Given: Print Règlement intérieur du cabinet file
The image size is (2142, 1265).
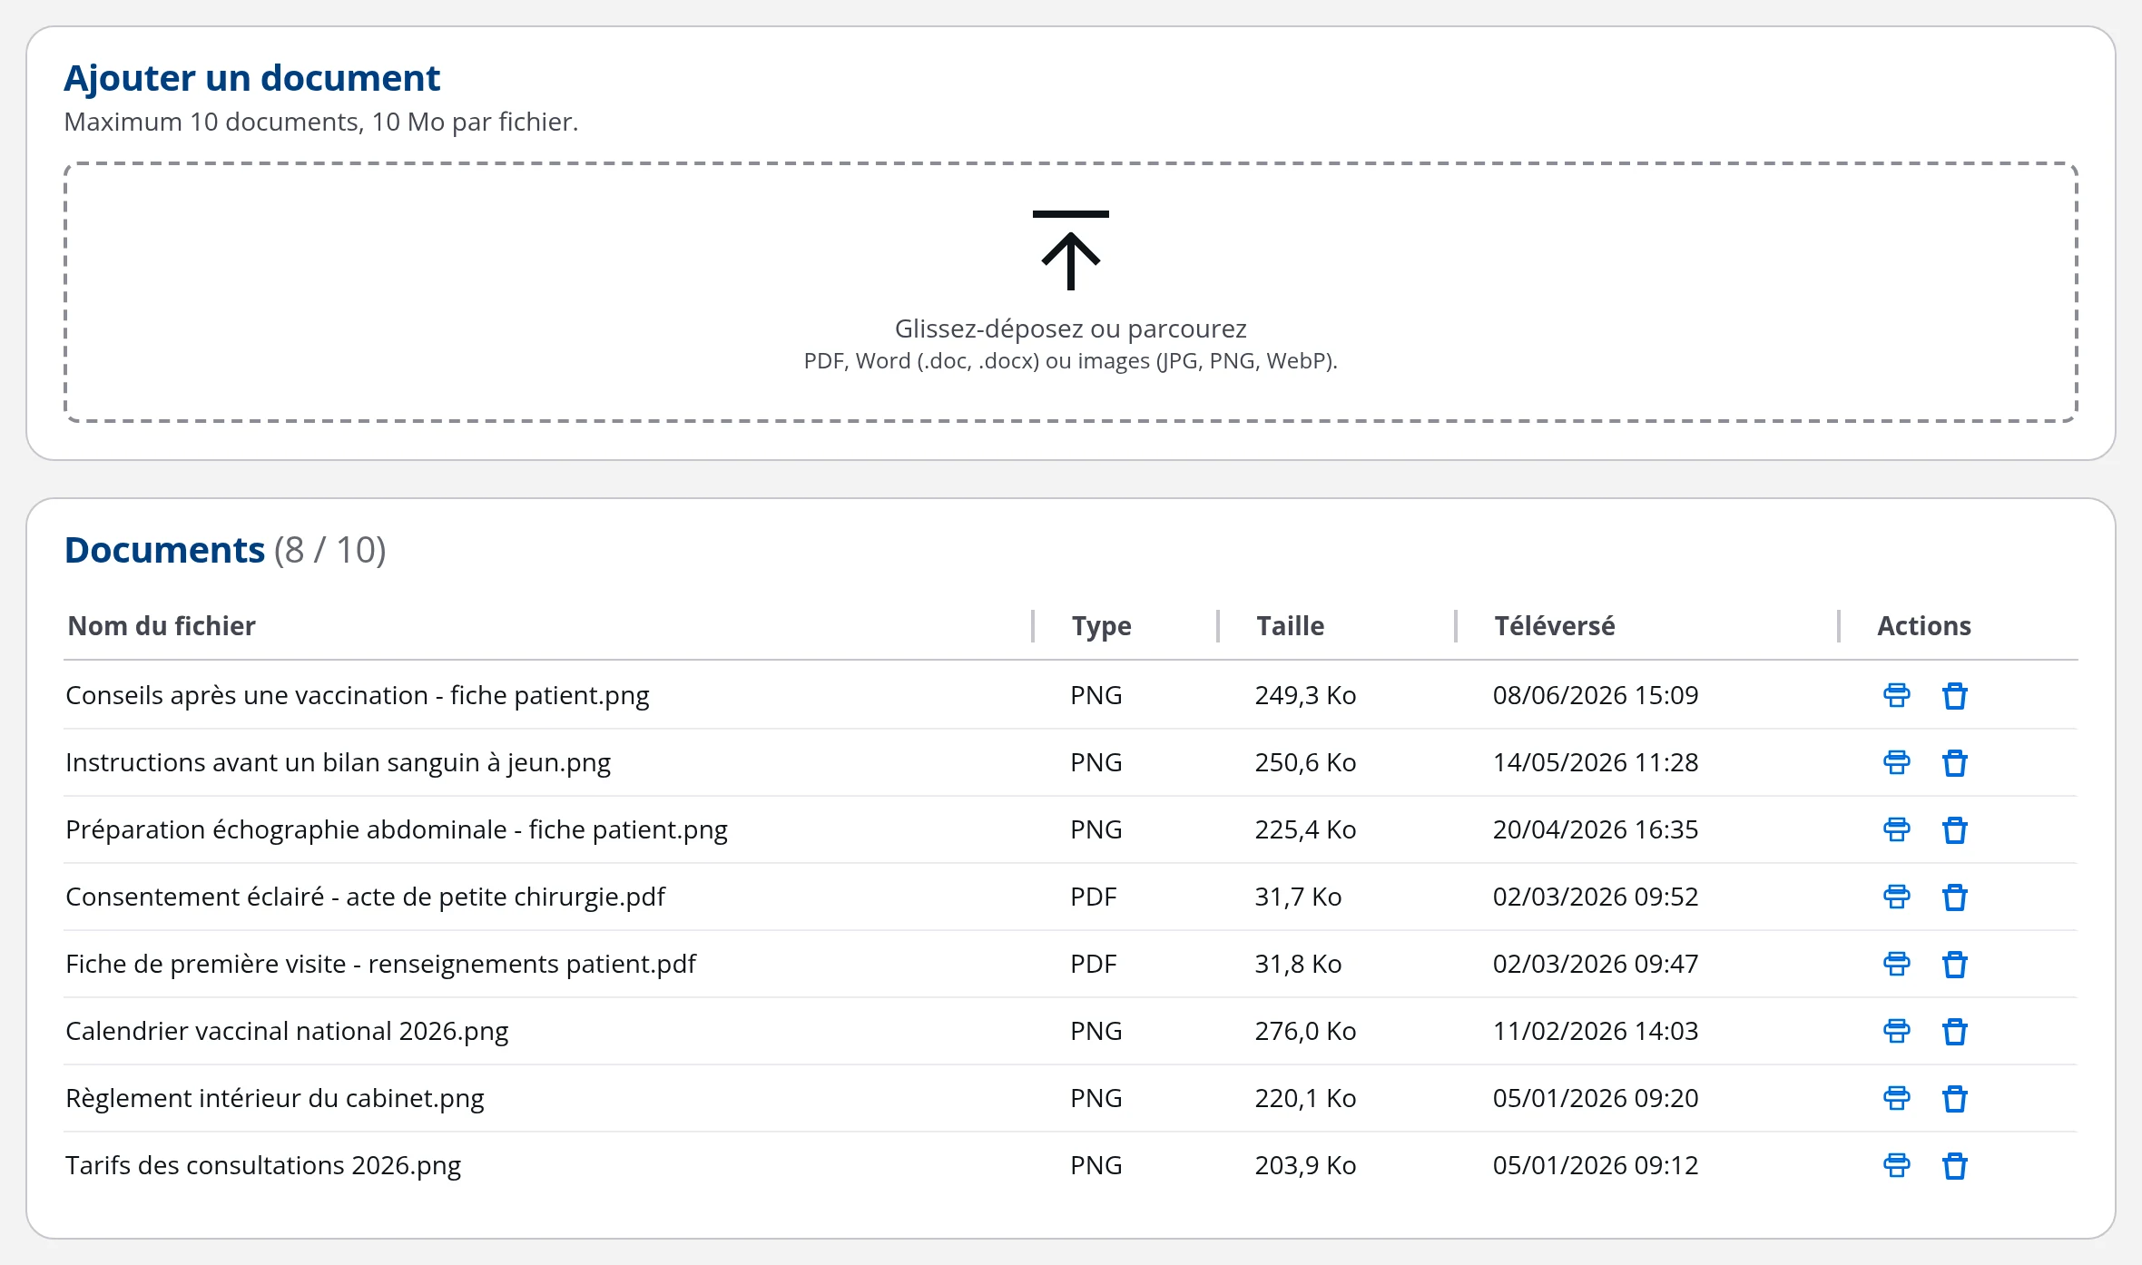Looking at the screenshot, I should (x=1896, y=1098).
